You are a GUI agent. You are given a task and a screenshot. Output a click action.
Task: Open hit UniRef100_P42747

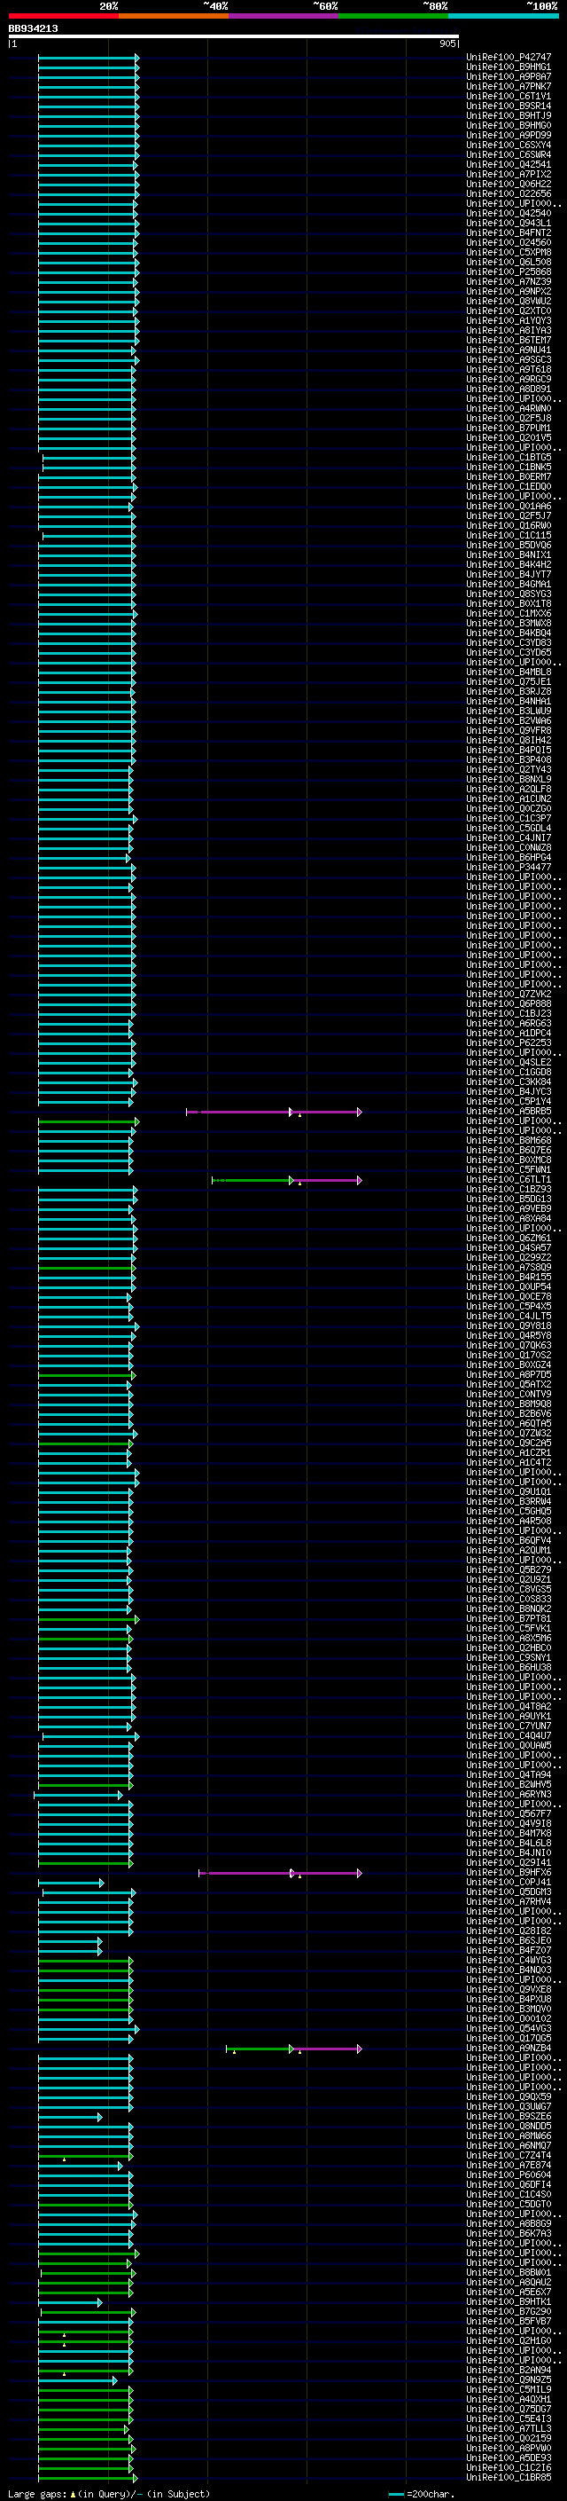(509, 58)
